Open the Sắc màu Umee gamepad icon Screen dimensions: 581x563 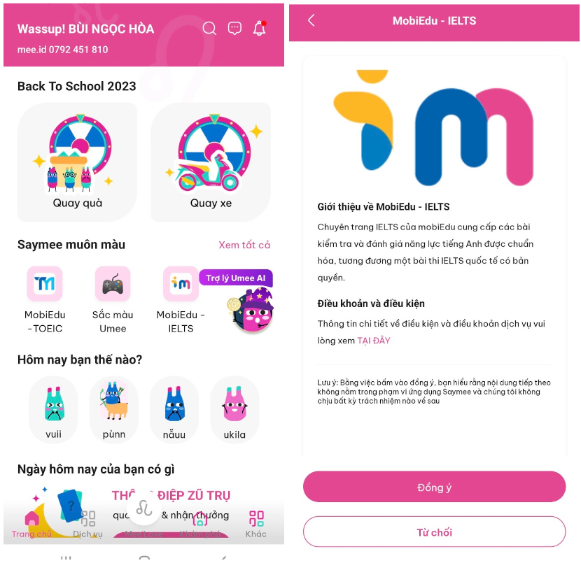pos(113,283)
